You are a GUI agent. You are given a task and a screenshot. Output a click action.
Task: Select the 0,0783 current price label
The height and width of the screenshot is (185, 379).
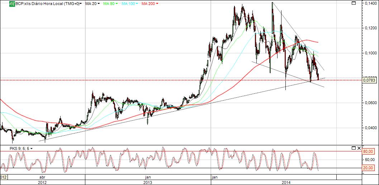coord(370,80)
